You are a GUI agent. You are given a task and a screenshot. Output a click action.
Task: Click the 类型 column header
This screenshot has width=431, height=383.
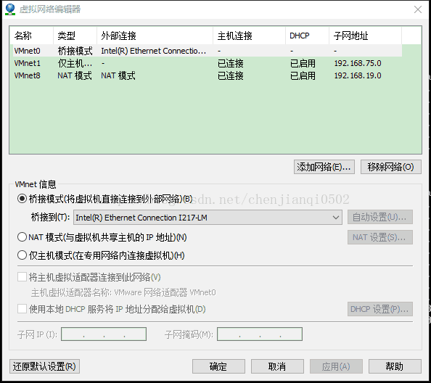(75, 36)
